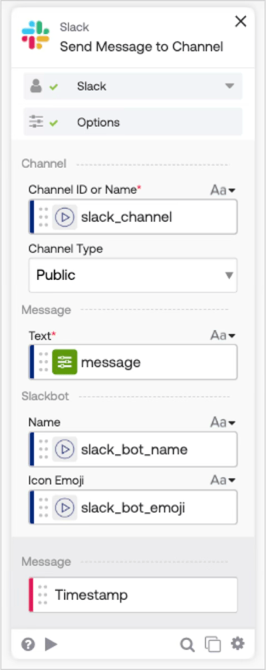Screen dimensions: 266x670
Task: Grab the drag handle of slack_bot_name
Action: click(x=43, y=449)
